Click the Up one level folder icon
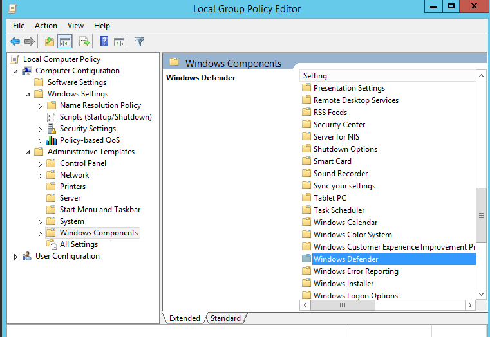490x337 pixels. 50,42
